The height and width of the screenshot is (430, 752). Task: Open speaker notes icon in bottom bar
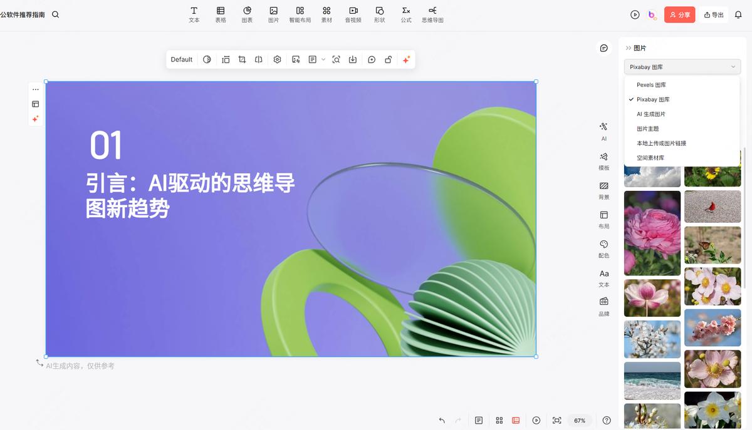[479, 421]
